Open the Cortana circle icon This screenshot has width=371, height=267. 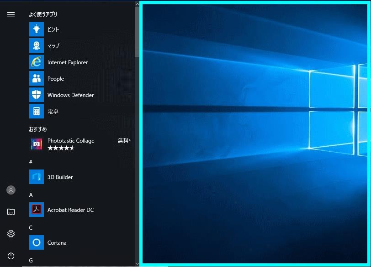pyautogui.click(x=37, y=242)
